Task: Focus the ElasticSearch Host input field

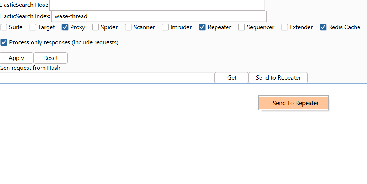Action: (157, 5)
